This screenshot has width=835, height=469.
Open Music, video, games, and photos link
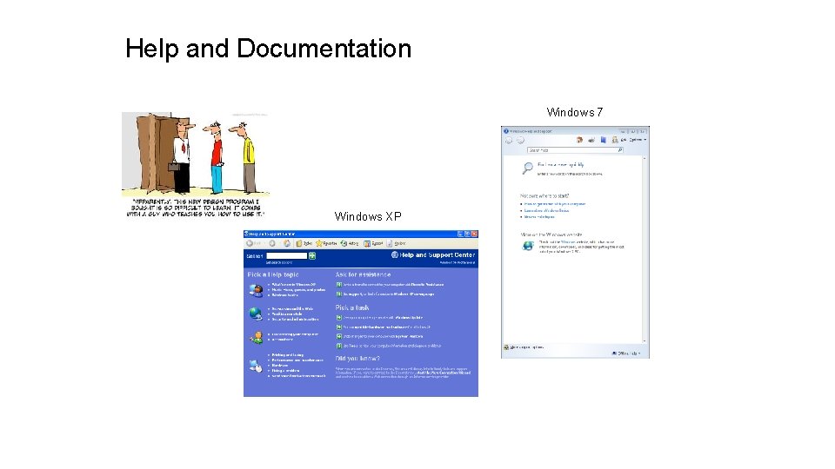point(298,290)
